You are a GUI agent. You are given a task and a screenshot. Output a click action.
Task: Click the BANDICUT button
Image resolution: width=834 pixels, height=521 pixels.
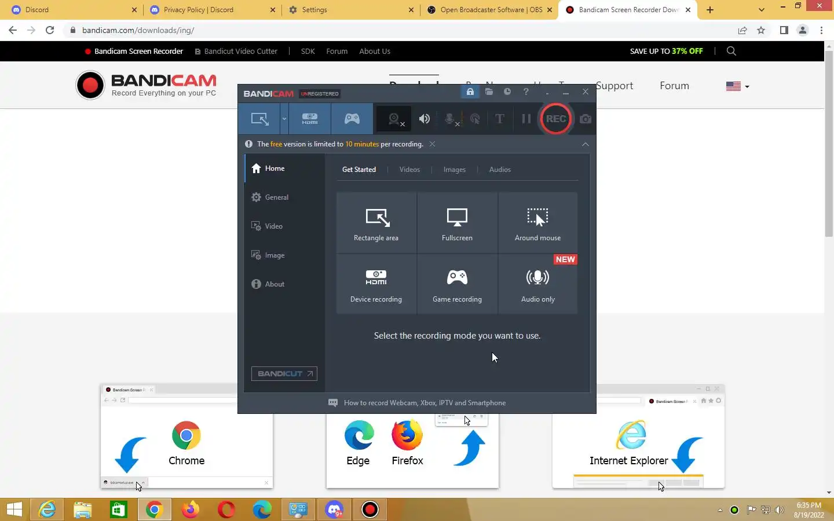[x=284, y=374]
